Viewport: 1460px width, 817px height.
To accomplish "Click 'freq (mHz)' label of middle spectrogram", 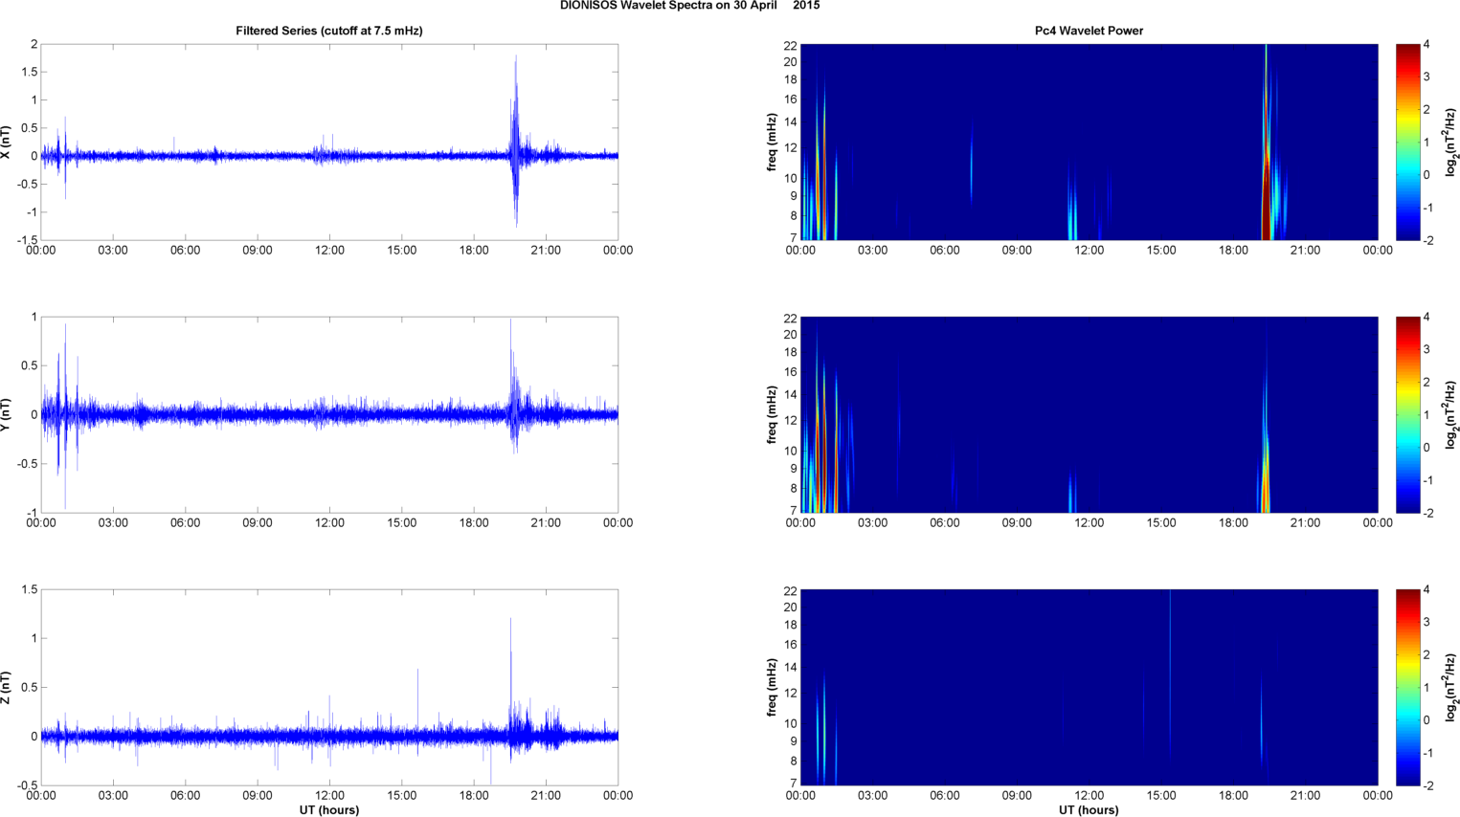I will coord(772,414).
